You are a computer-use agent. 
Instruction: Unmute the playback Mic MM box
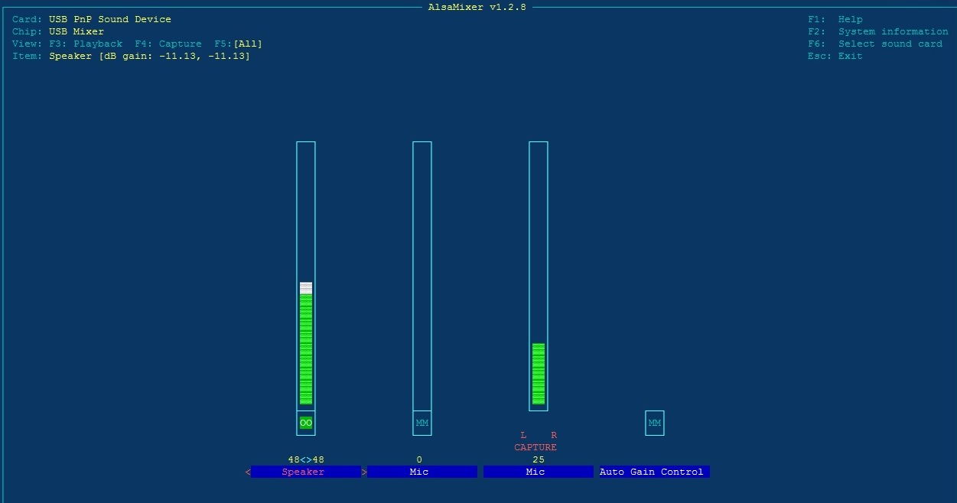(422, 423)
